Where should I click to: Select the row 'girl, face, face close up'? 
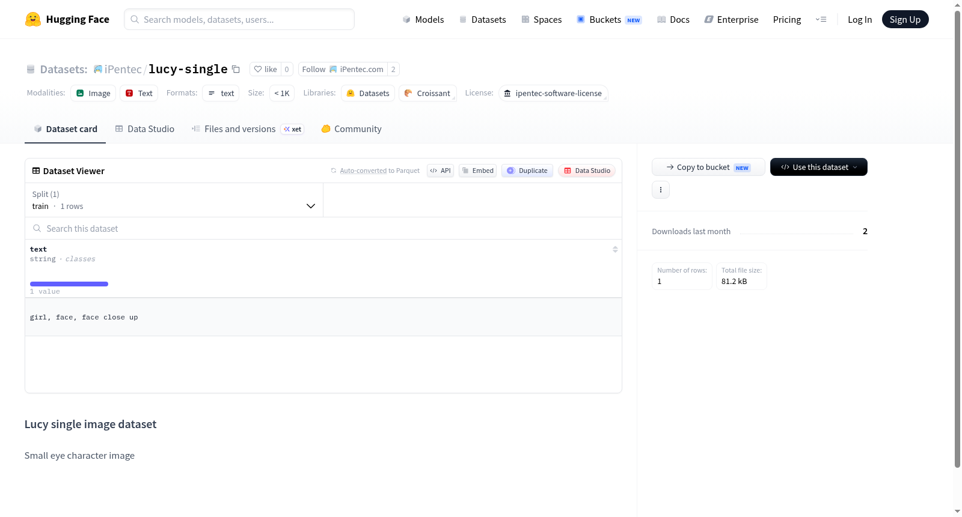(323, 317)
